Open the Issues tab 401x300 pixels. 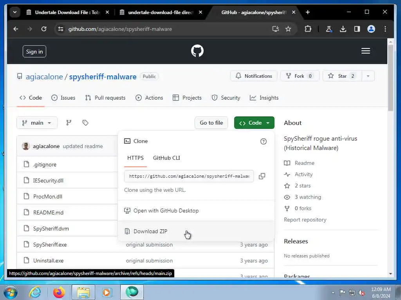63,98
